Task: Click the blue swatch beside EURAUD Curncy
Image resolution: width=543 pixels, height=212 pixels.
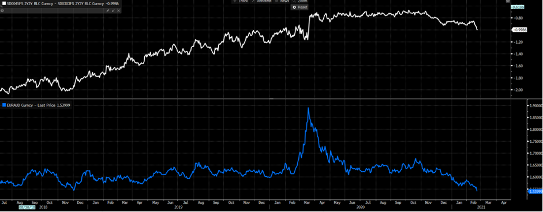Action: click(3, 104)
